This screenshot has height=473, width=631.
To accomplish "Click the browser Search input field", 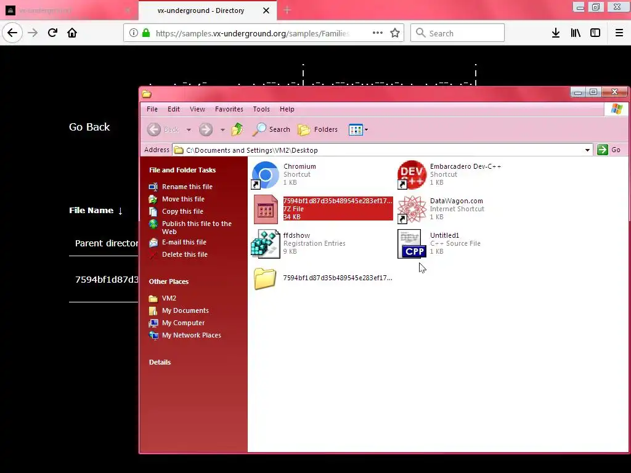I will [458, 33].
